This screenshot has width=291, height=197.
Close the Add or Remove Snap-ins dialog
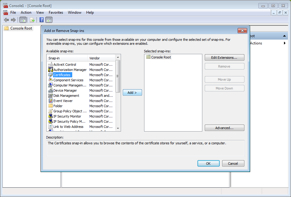pos(242,31)
